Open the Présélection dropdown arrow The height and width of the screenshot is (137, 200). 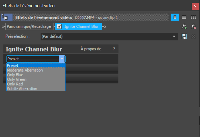[174, 36]
